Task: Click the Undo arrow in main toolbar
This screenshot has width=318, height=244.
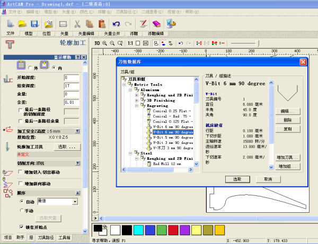Action: (x=116, y=24)
